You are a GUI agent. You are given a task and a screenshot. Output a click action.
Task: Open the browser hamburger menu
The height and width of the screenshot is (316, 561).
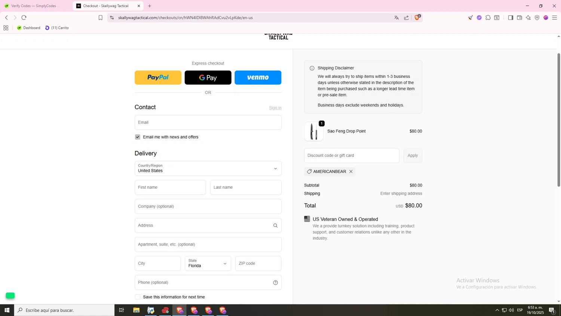tap(555, 18)
